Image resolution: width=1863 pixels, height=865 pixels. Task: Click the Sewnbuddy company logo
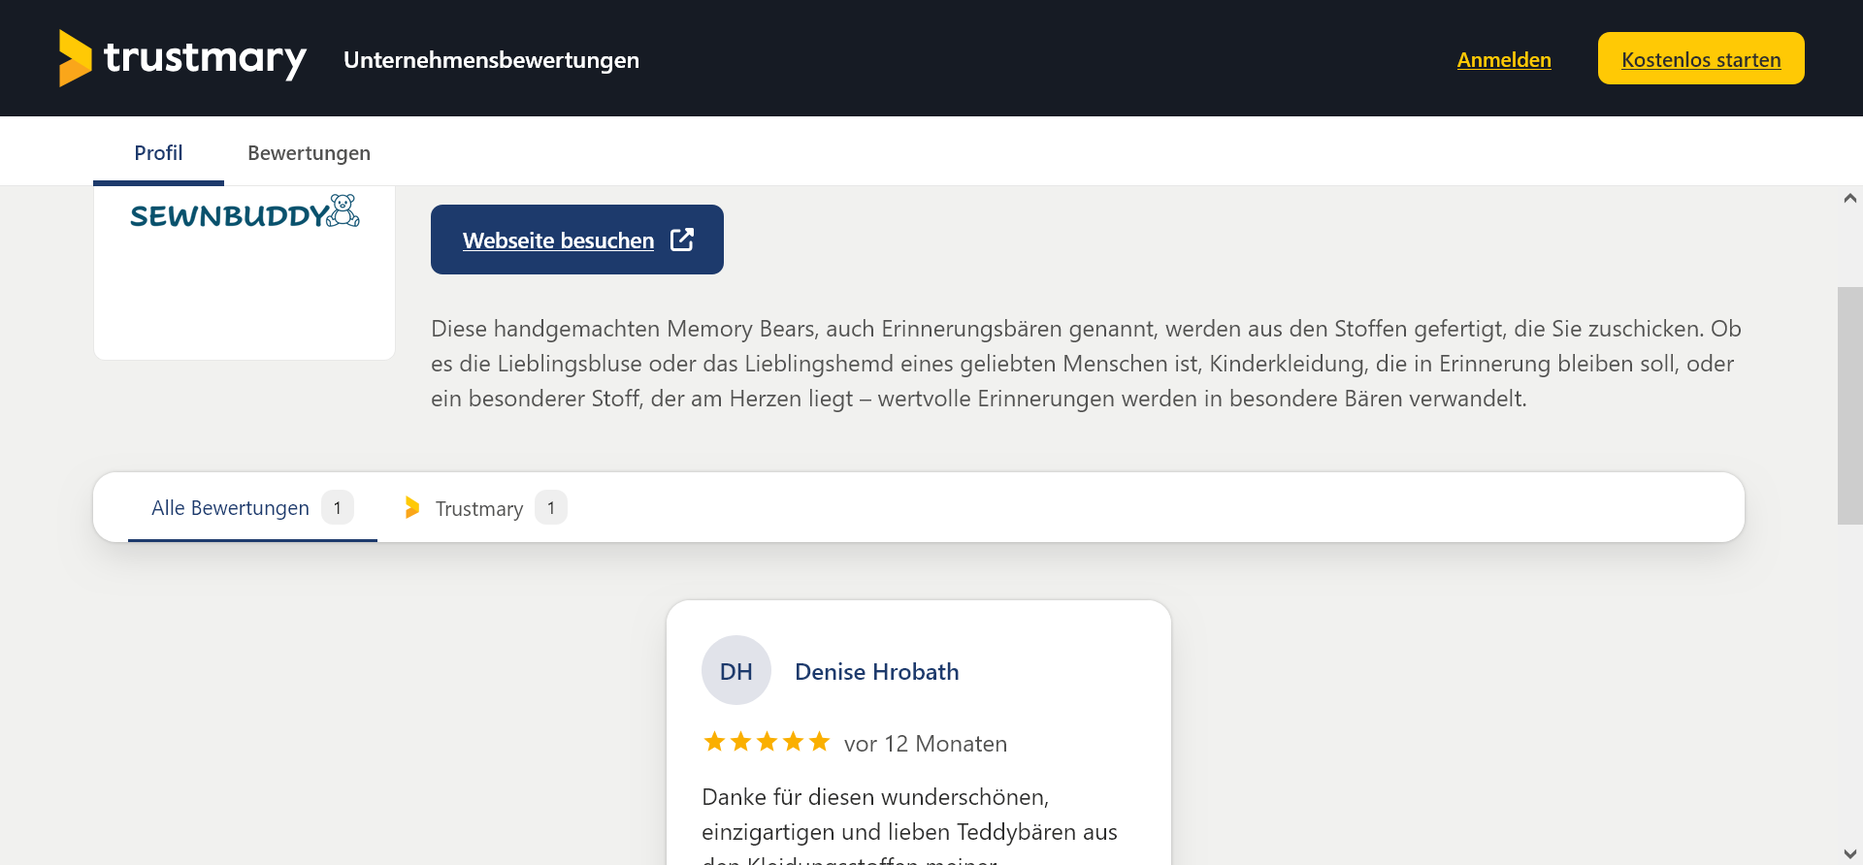pos(245,212)
